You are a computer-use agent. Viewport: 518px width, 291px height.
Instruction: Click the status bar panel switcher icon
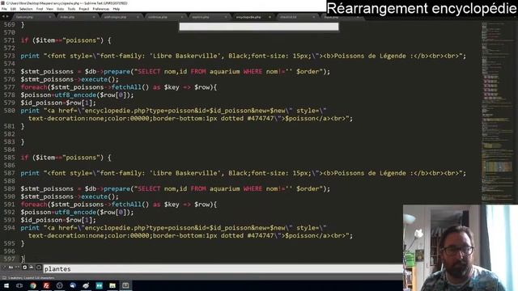(4, 278)
